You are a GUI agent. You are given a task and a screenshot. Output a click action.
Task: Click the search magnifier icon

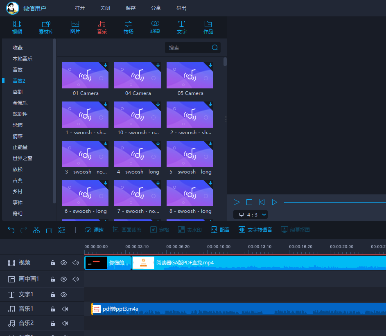(x=214, y=47)
